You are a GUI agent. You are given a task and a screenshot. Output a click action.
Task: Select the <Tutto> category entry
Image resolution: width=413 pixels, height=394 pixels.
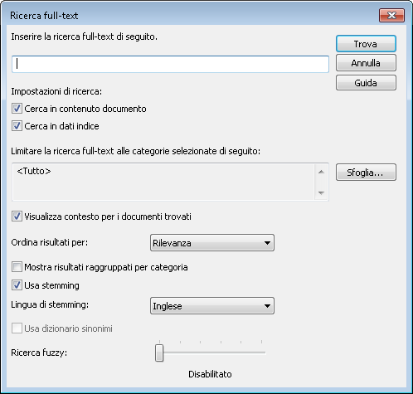point(34,171)
